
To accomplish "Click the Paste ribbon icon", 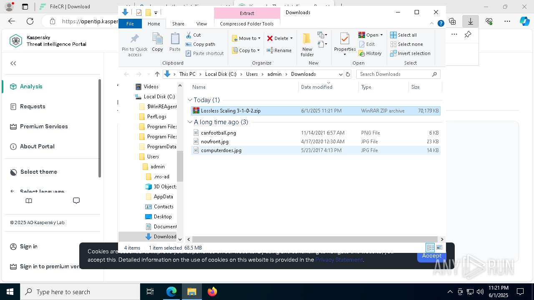I will click(x=175, y=42).
